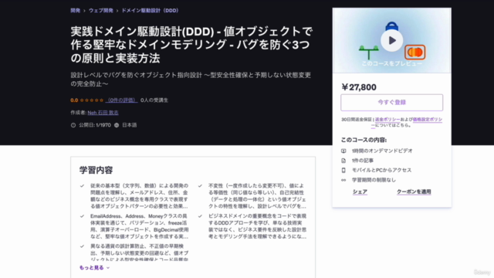Open the 価格設定ポリシー pricing policy link
Viewport: 494px width, 278px height.
point(427,120)
